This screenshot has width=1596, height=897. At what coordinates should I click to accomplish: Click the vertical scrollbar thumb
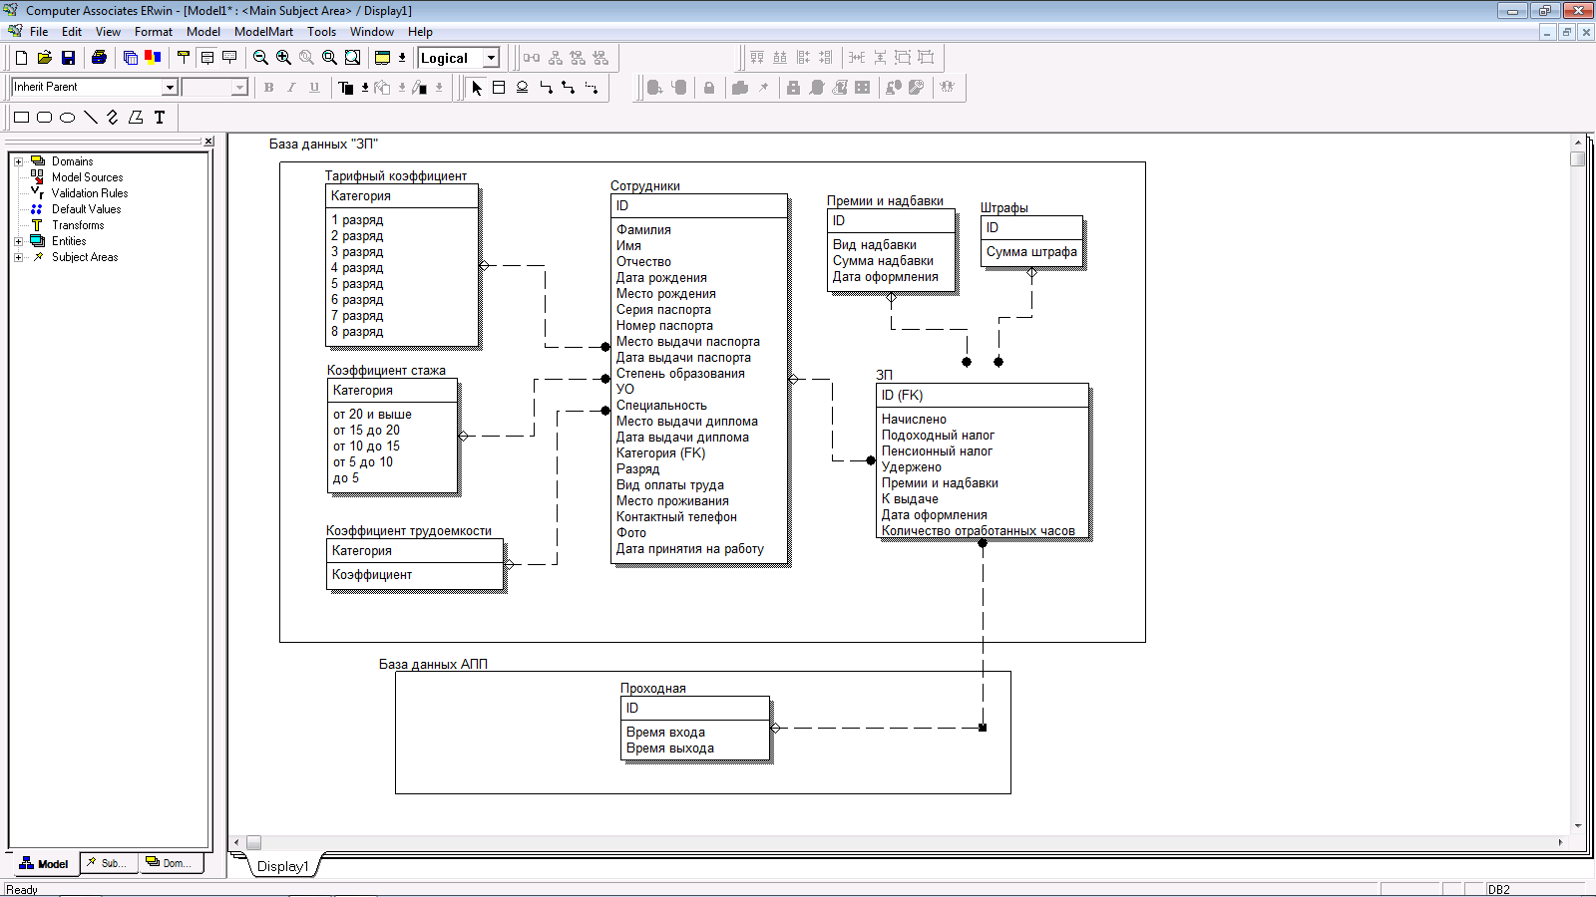(x=1577, y=158)
